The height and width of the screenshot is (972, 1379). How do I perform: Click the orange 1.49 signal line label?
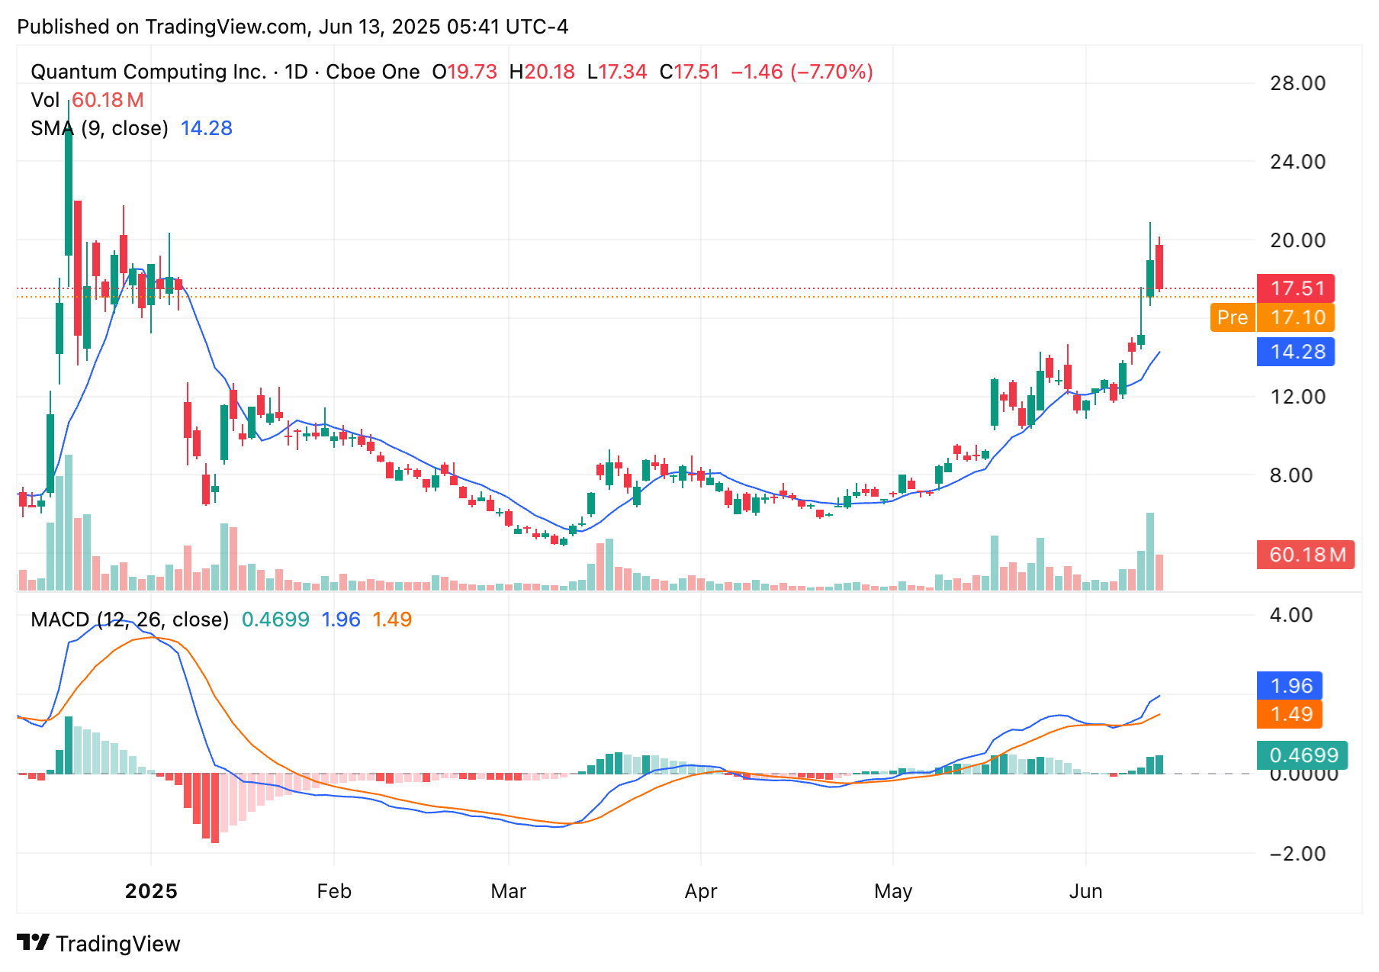[1290, 714]
